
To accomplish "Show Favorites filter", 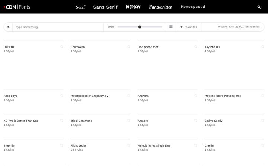I will click(188, 27).
